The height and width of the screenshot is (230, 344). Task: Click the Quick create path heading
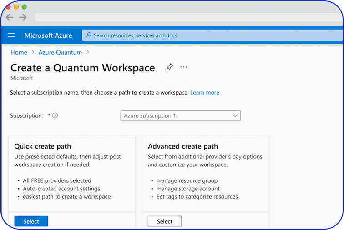click(x=43, y=146)
